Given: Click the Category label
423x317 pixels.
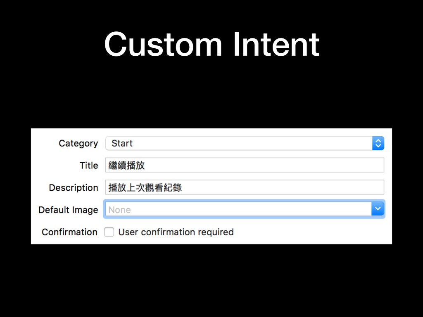Looking at the screenshot, I should click(78, 144).
